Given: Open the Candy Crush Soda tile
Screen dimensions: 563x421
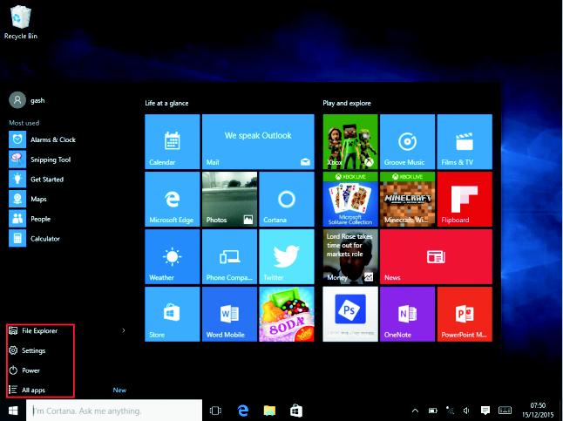Looking at the screenshot, I should click(287, 314).
